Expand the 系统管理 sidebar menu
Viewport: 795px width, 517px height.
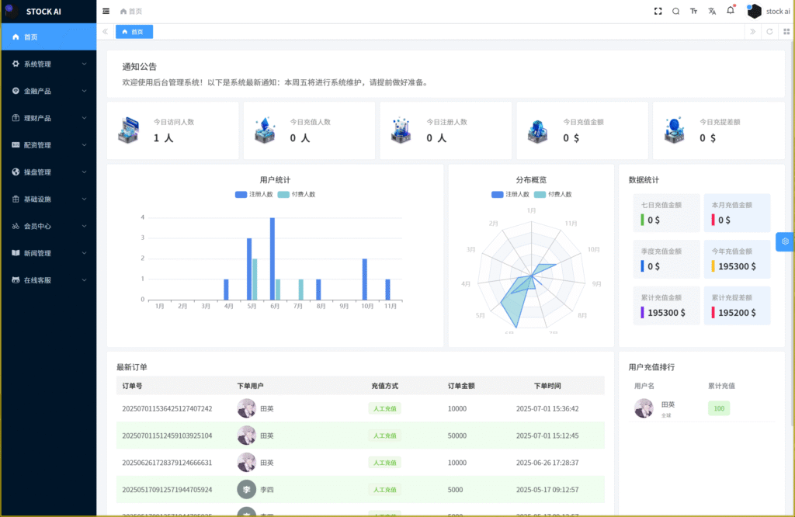(48, 64)
